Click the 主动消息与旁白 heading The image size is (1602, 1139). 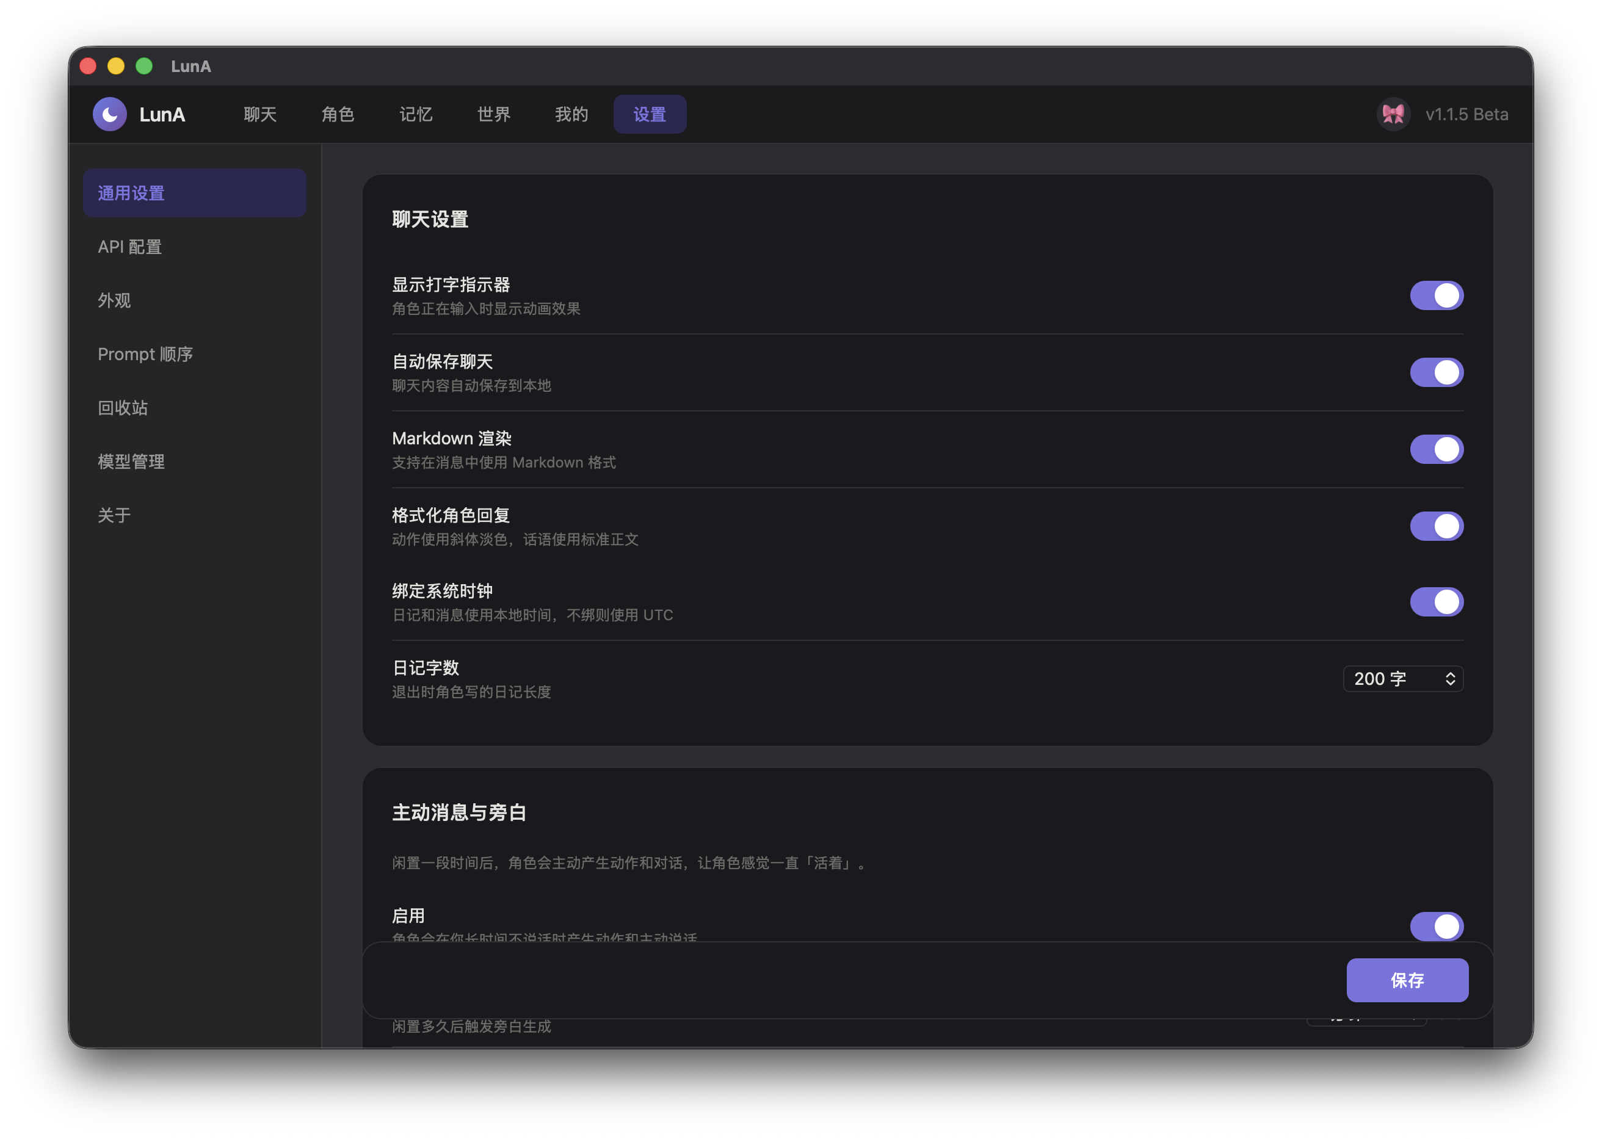click(x=458, y=812)
